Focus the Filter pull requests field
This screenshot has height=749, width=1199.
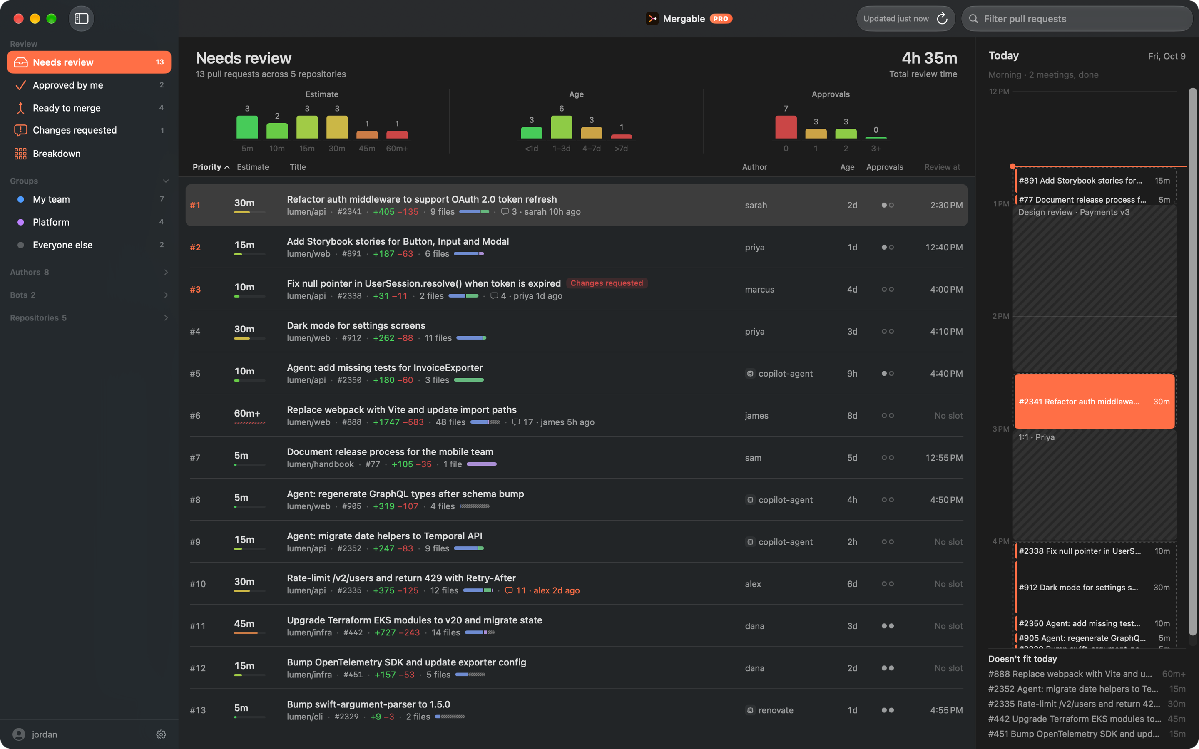pyautogui.click(x=1077, y=19)
